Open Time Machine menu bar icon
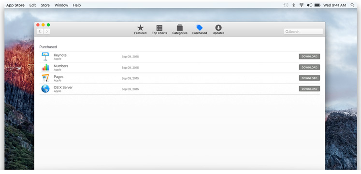Image resolution: width=361 pixels, height=174 pixels. tap(286, 5)
